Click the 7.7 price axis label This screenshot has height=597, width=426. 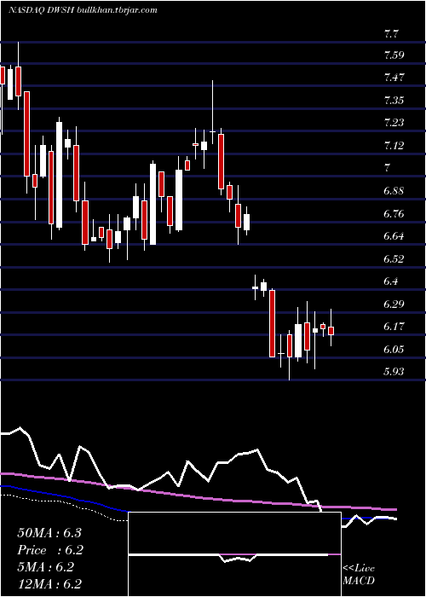pyautogui.click(x=391, y=33)
